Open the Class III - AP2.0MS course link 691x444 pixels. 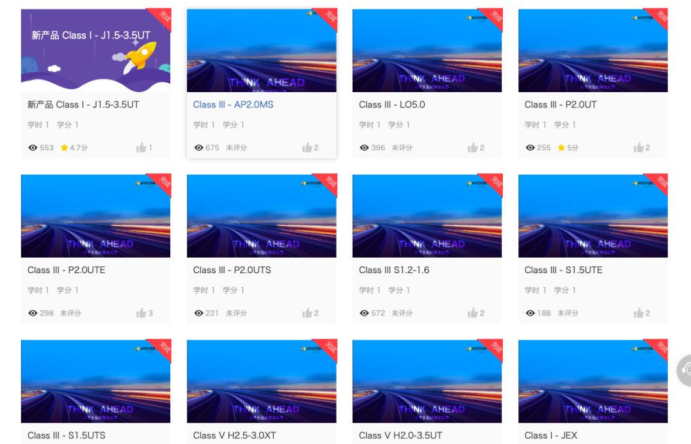[x=233, y=104]
